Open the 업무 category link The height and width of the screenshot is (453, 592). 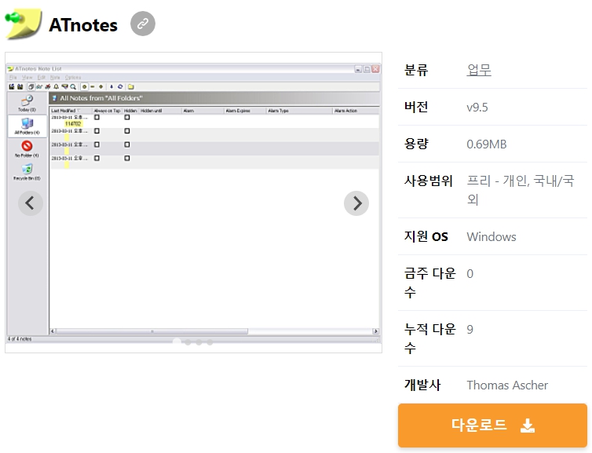click(x=479, y=70)
